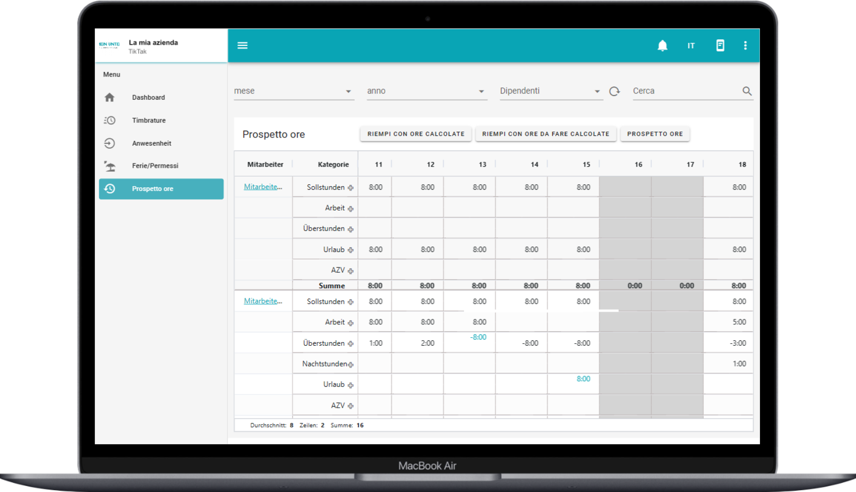Expand the mese dropdown
This screenshot has width=856, height=492.
(x=293, y=91)
